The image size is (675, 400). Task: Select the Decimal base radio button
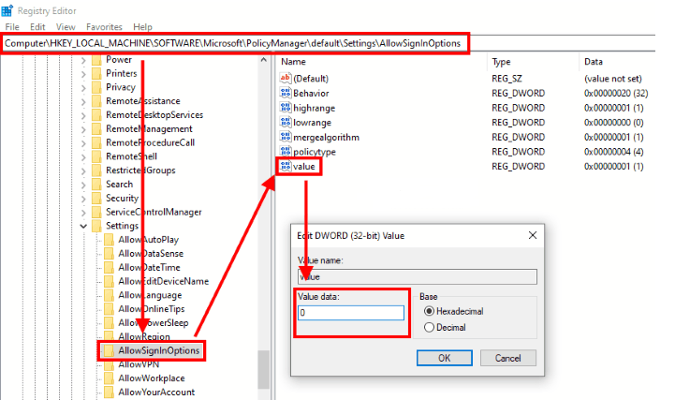[430, 327]
